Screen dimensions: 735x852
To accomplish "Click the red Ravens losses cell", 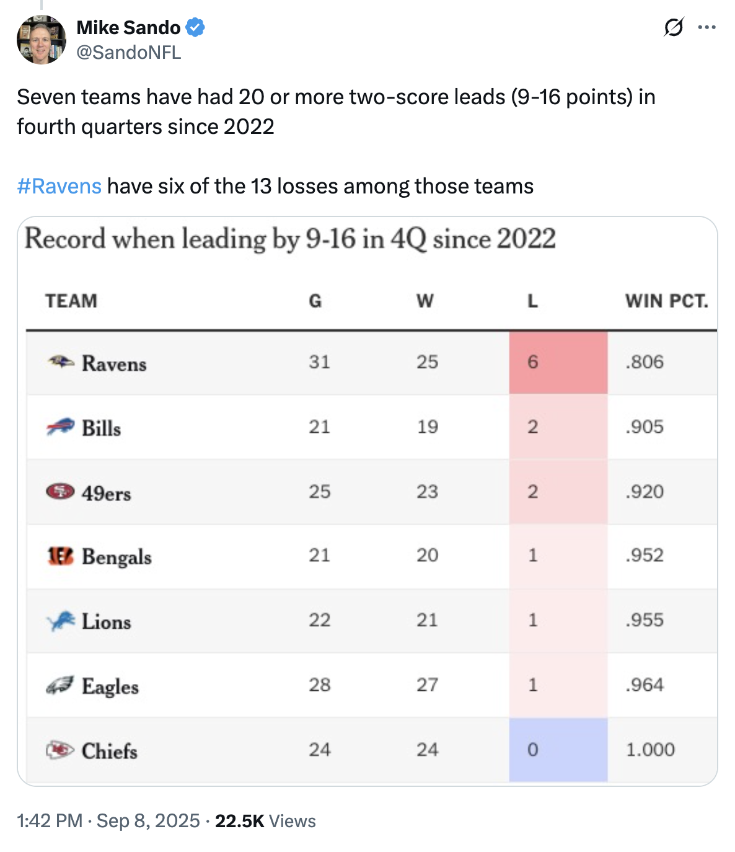I will 558,363.
